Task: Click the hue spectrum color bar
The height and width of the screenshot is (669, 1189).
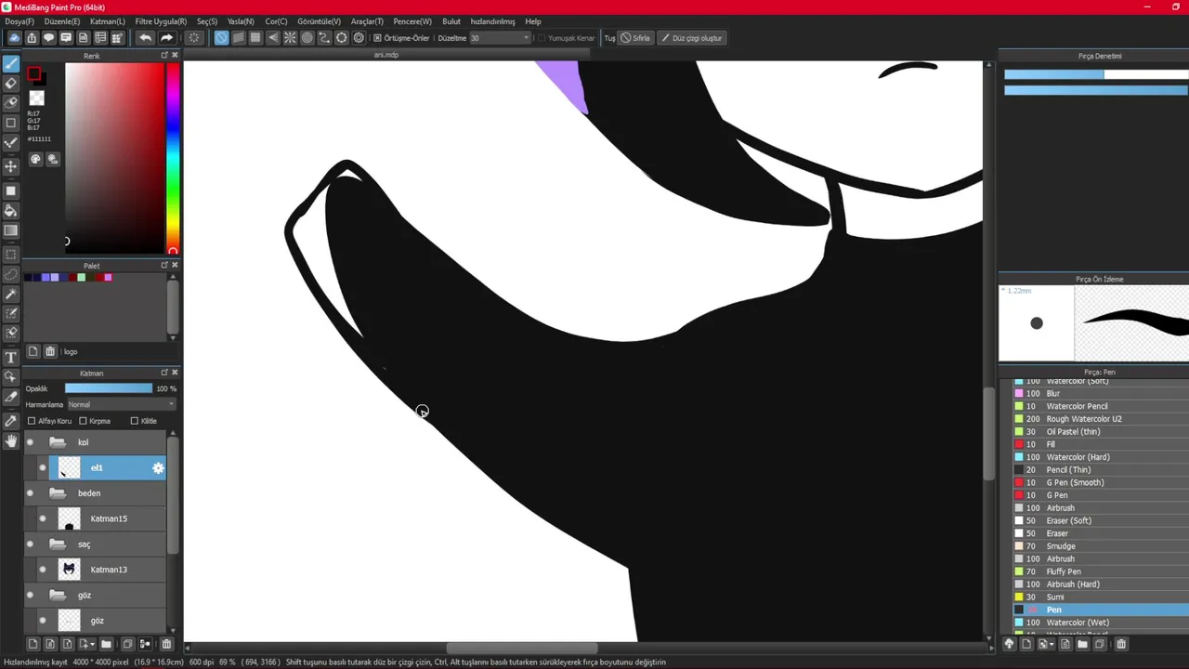Action: (173, 158)
